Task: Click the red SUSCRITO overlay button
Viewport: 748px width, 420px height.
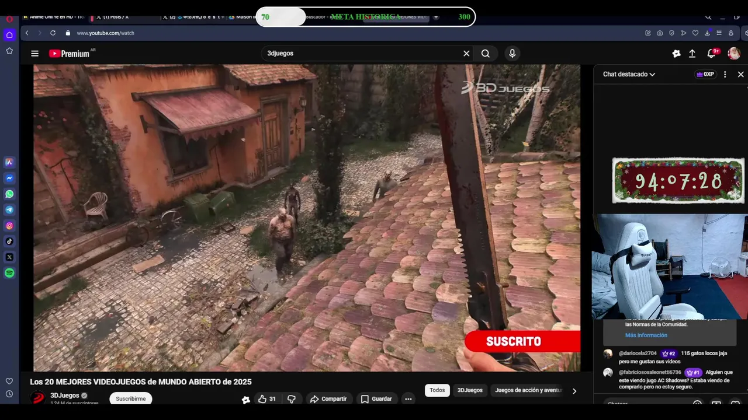Action: (x=522, y=342)
